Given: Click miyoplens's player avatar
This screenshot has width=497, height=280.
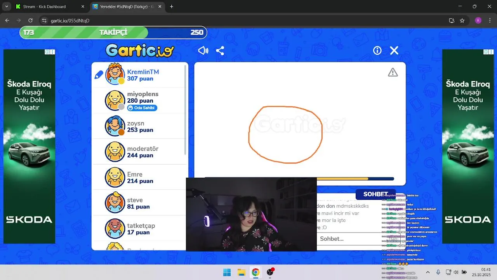Looking at the screenshot, I should (x=115, y=100).
